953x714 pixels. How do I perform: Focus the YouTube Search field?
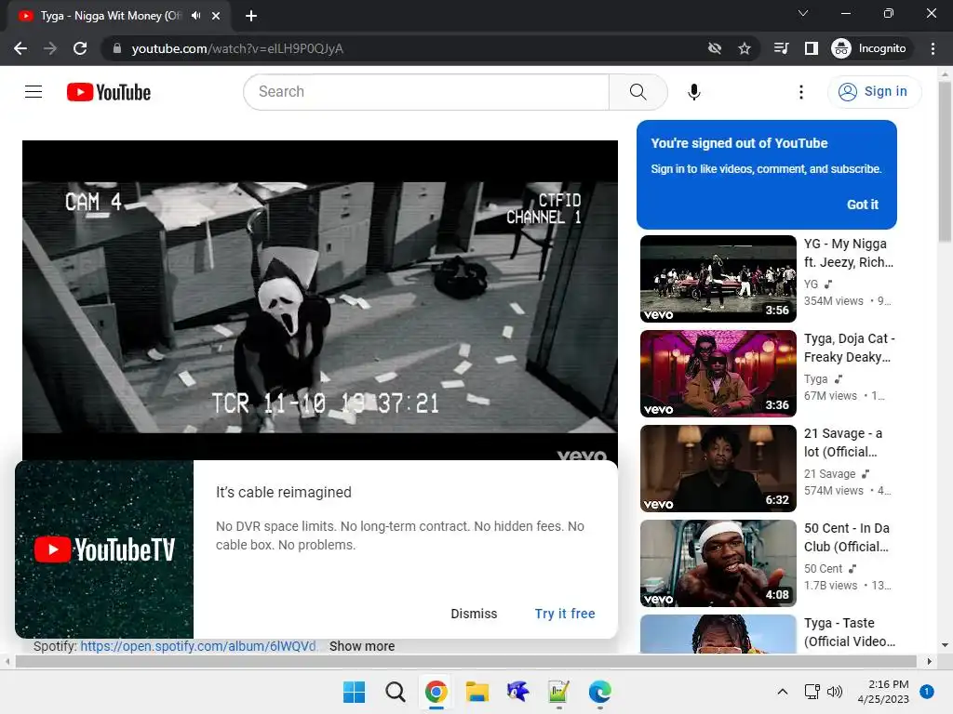tap(426, 92)
